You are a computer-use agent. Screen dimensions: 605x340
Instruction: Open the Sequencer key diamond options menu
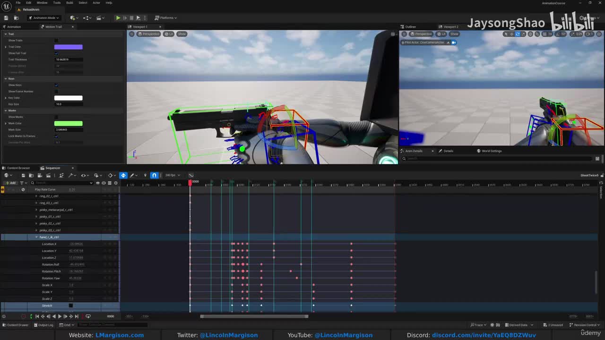pyautogui.click(x=112, y=176)
